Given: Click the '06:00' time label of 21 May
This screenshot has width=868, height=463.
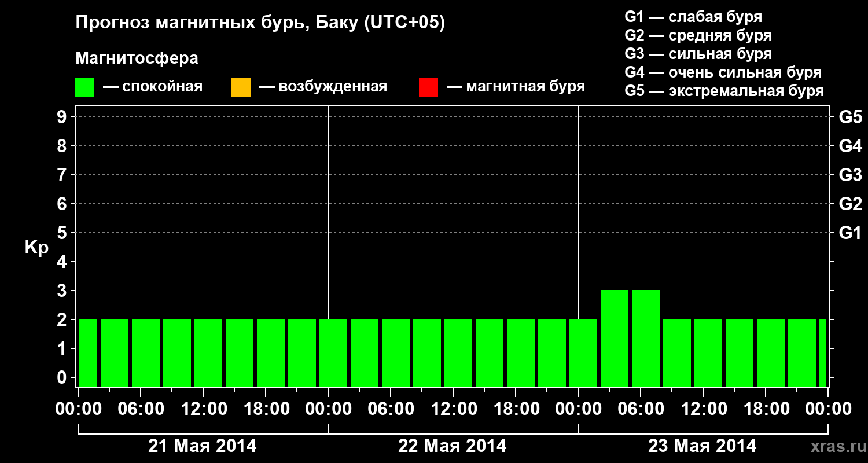Looking at the screenshot, I should [x=141, y=409].
